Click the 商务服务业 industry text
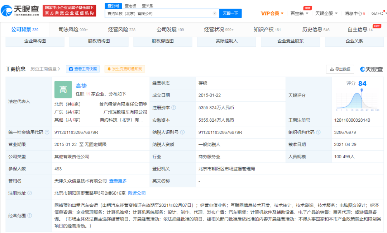 pos(209,157)
